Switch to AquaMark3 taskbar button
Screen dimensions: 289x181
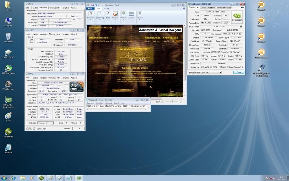[41, 178]
